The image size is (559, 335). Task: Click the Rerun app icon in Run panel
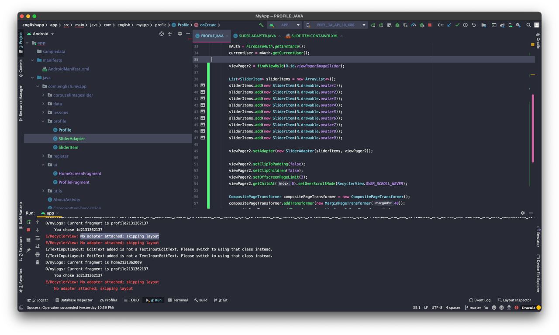click(29, 222)
